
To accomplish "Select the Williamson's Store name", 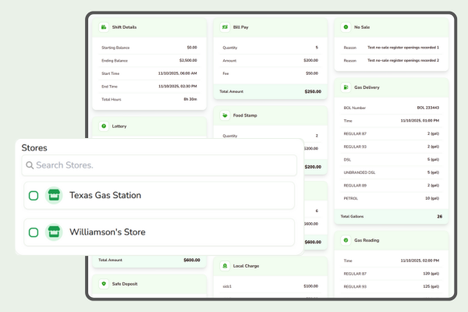I will click(x=108, y=232).
